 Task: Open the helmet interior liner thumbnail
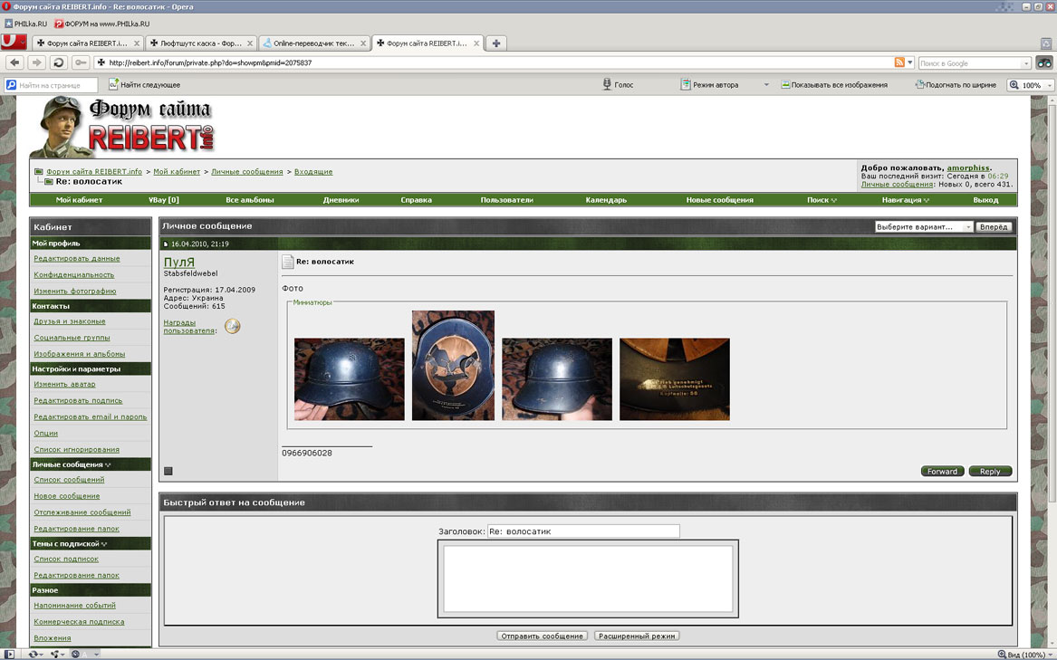tap(453, 366)
